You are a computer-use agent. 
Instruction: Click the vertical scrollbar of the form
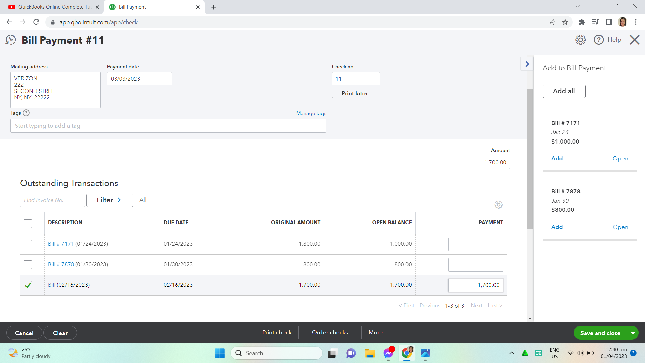pos(530,158)
